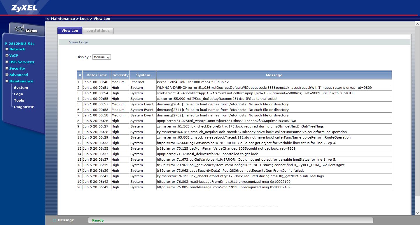Click the page scrollbar down arrow

pyautogui.click(x=417, y=213)
